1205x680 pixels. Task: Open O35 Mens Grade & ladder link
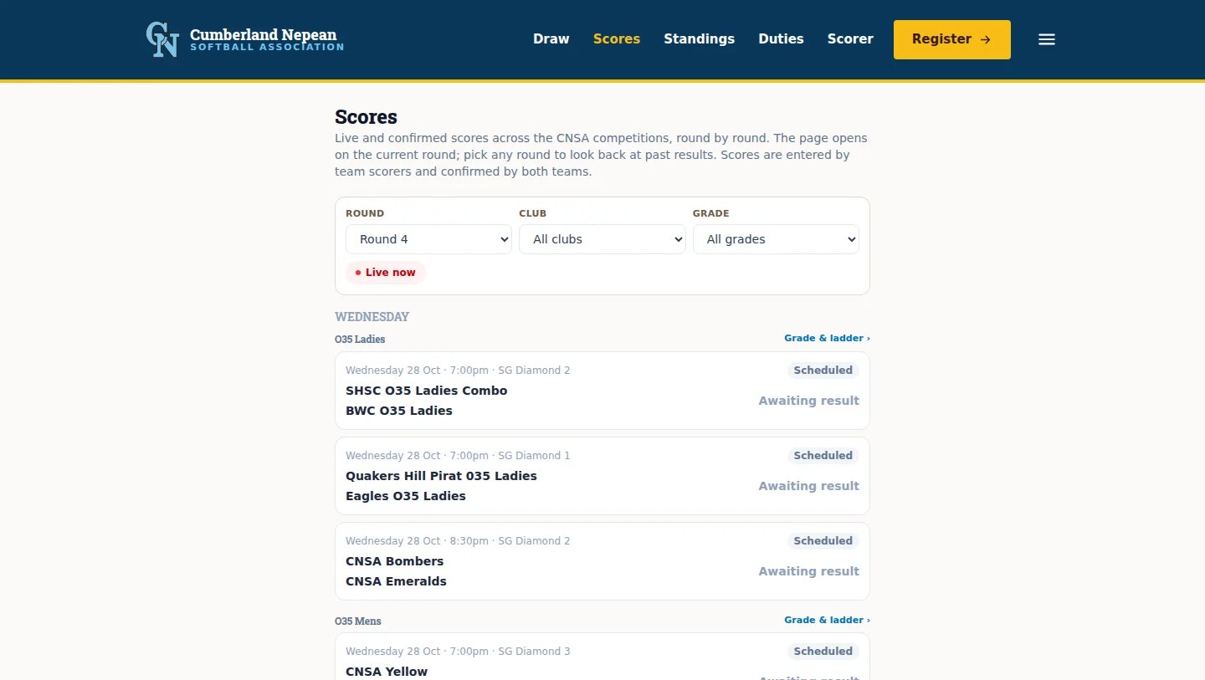point(827,621)
